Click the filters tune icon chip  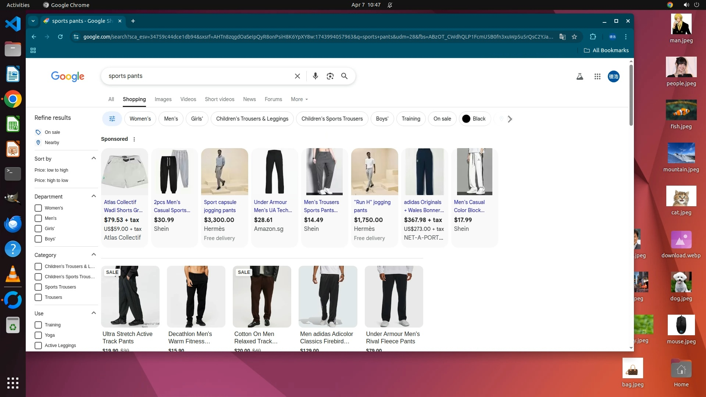[x=112, y=119]
